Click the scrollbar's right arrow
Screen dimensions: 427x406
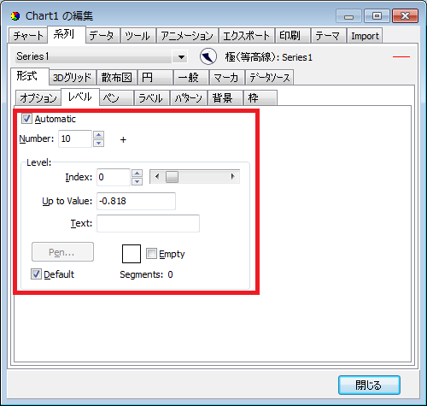[232, 177]
